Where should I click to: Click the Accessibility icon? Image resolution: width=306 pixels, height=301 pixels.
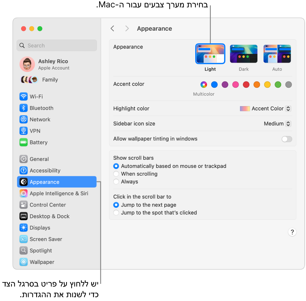(x=24, y=170)
